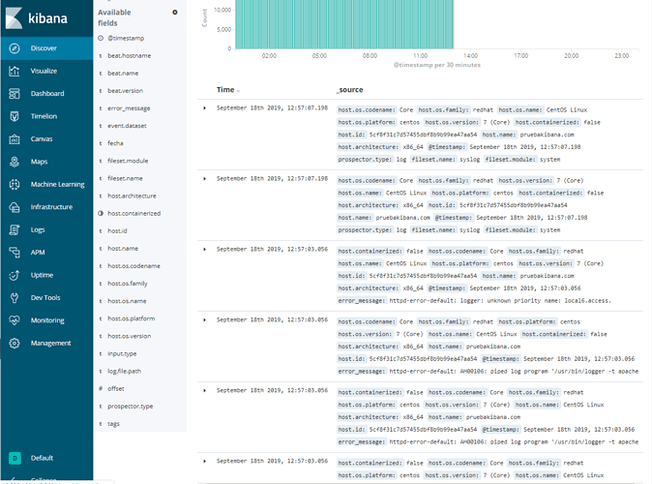The height and width of the screenshot is (484, 652).
Task: Expand the second 12:57:07.198 log row
Action: click(x=204, y=179)
